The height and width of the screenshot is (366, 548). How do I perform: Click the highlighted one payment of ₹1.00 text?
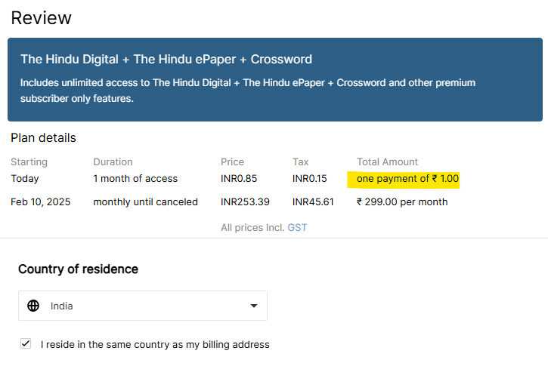[407, 179]
